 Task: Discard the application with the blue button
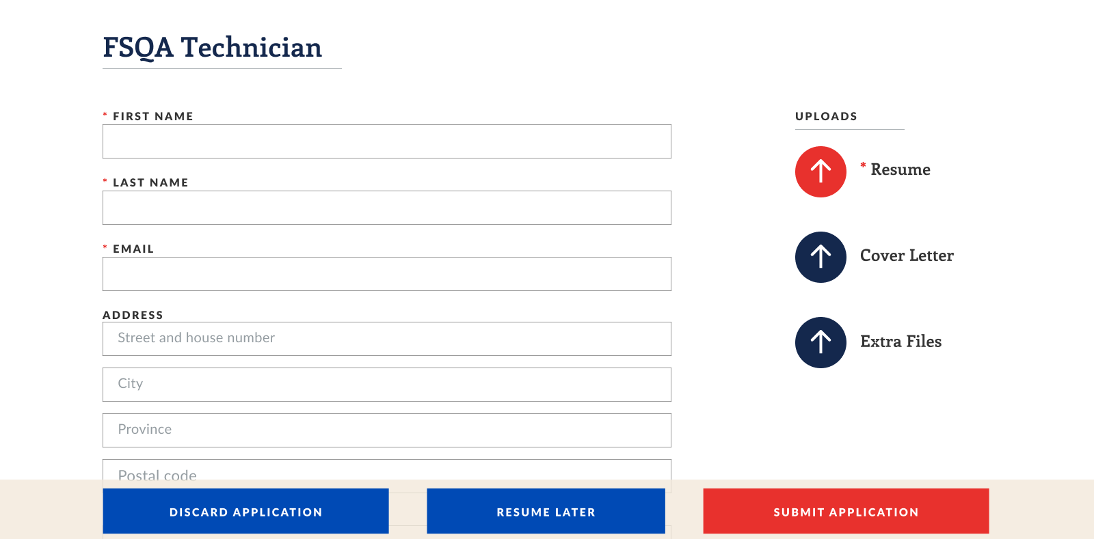click(x=246, y=511)
